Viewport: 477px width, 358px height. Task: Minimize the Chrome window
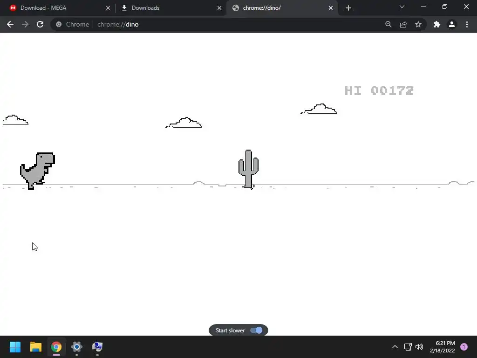click(423, 7)
